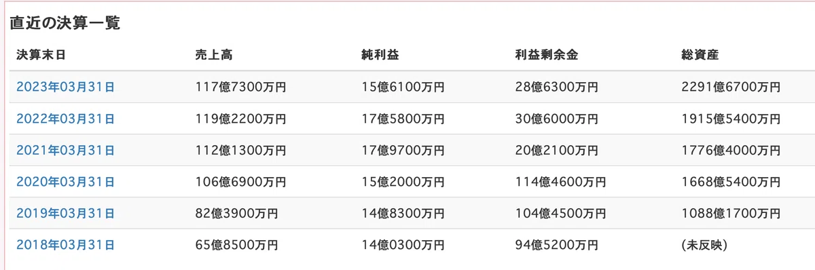Open the 2023年03月31日 settlement link

pos(65,87)
